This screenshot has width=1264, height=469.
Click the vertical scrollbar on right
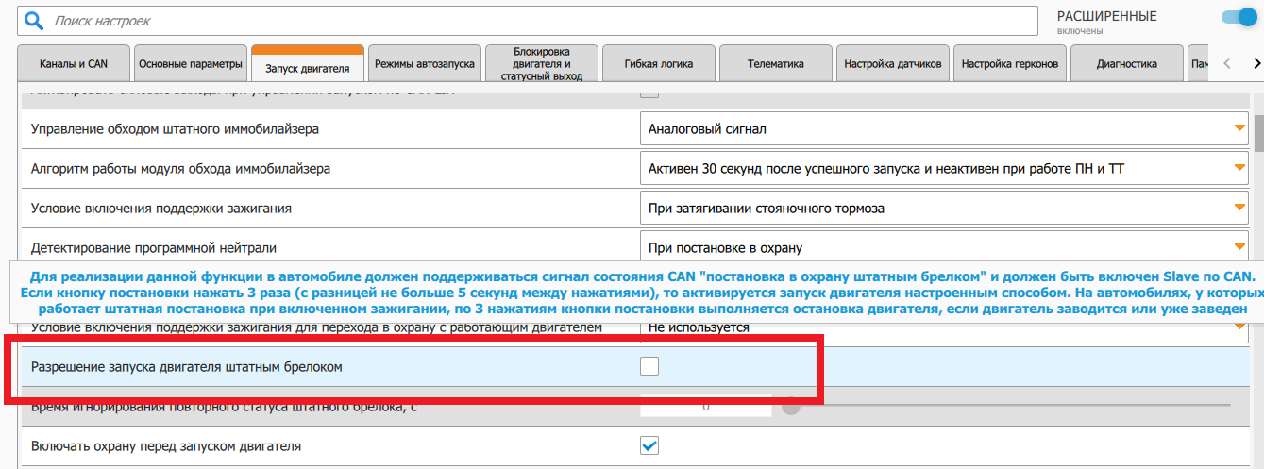click(x=1257, y=283)
